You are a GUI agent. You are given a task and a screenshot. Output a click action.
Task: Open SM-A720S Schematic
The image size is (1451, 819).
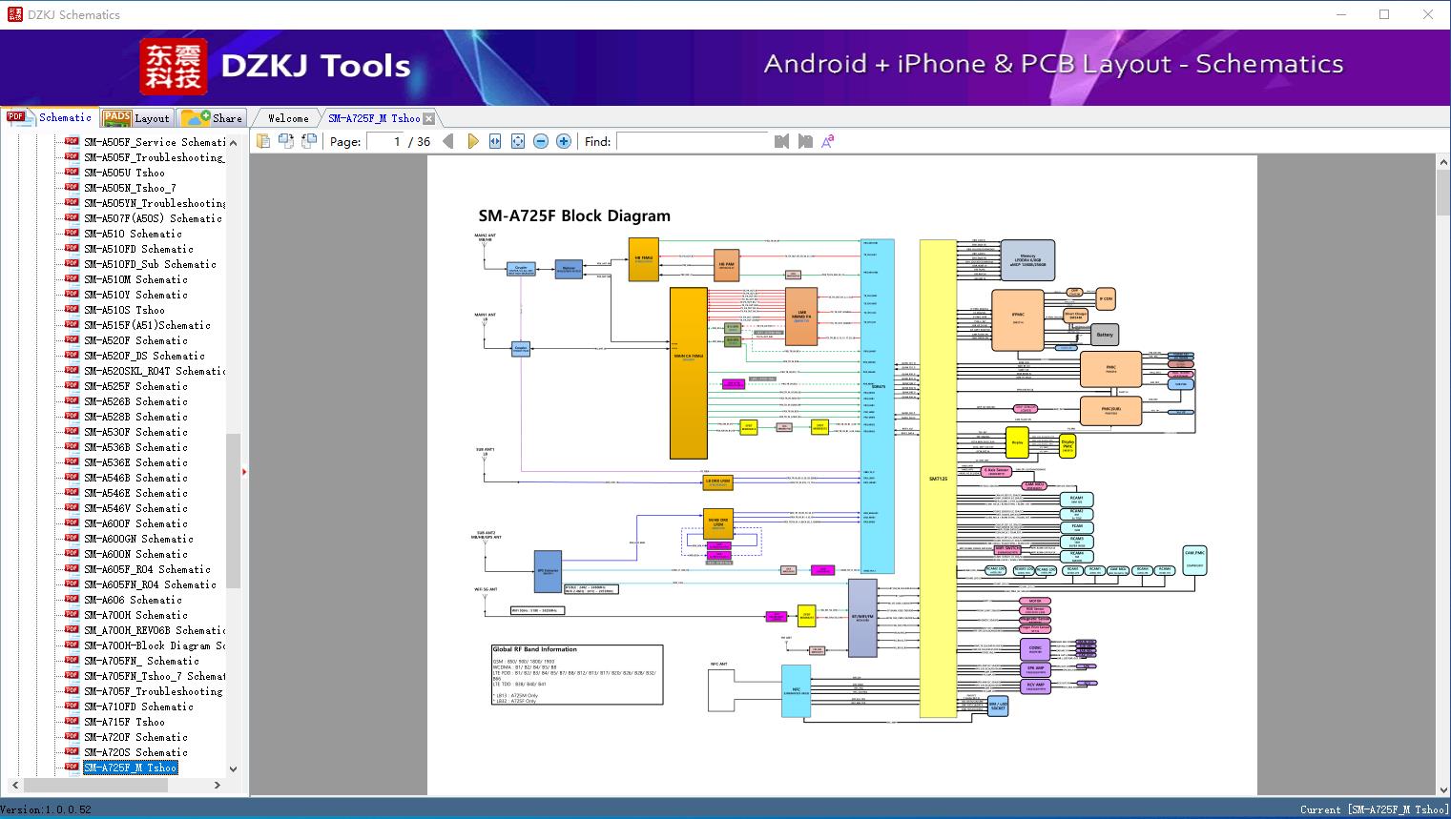tap(135, 752)
